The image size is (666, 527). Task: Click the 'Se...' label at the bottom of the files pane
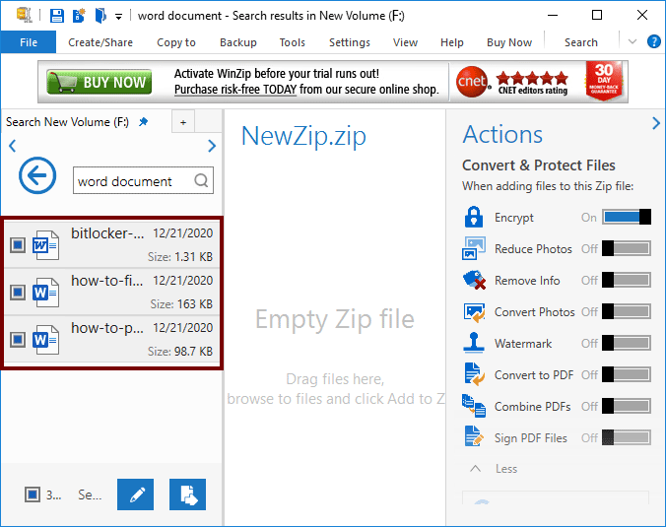[x=90, y=494]
